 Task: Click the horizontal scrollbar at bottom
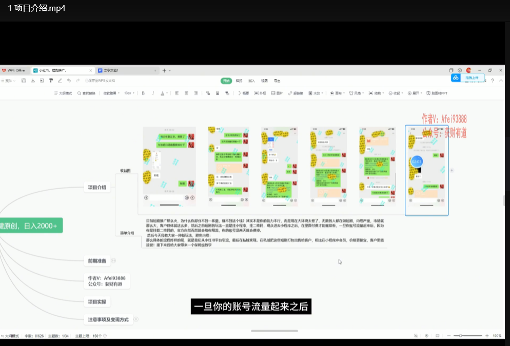point(274,331)
